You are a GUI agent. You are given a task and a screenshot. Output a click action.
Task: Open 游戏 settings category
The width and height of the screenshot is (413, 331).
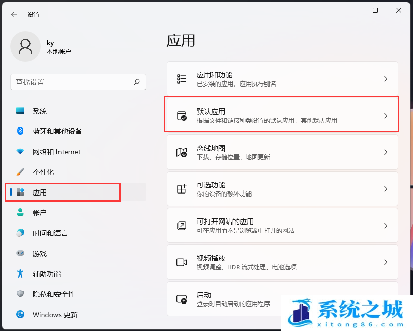[x=40, y=254]
